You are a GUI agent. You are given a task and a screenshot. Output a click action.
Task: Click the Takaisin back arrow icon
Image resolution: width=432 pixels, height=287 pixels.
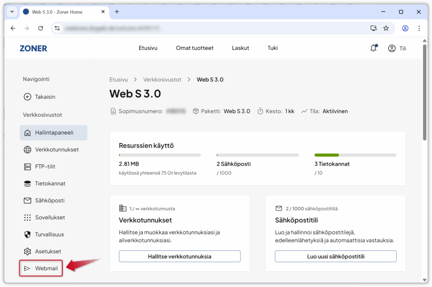[x=27, y=97]
